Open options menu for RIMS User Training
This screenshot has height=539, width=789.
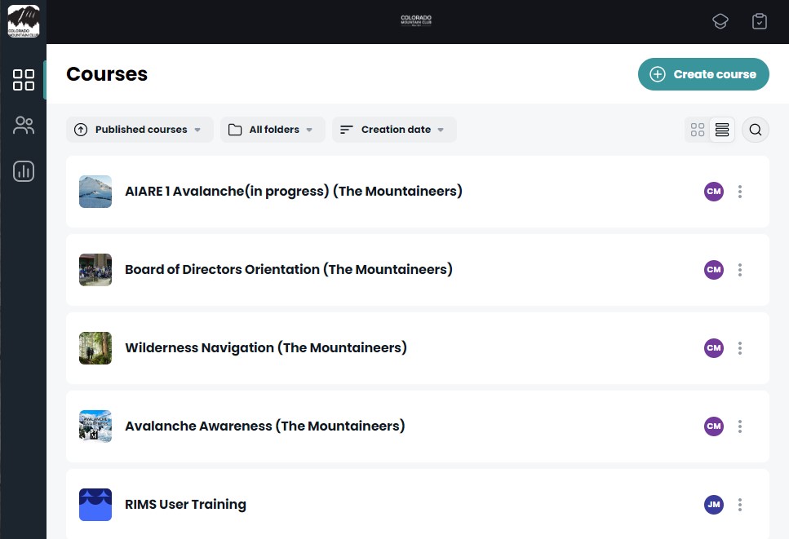pyautogui.click(x=740, y=505)
